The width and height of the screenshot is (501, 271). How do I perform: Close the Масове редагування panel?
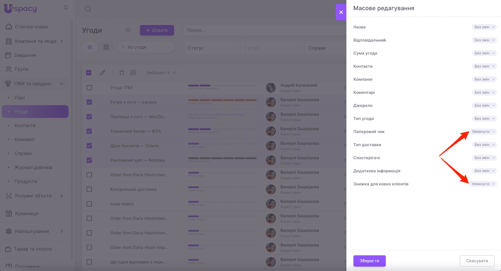pyautogui.click(x=341, y=12)
